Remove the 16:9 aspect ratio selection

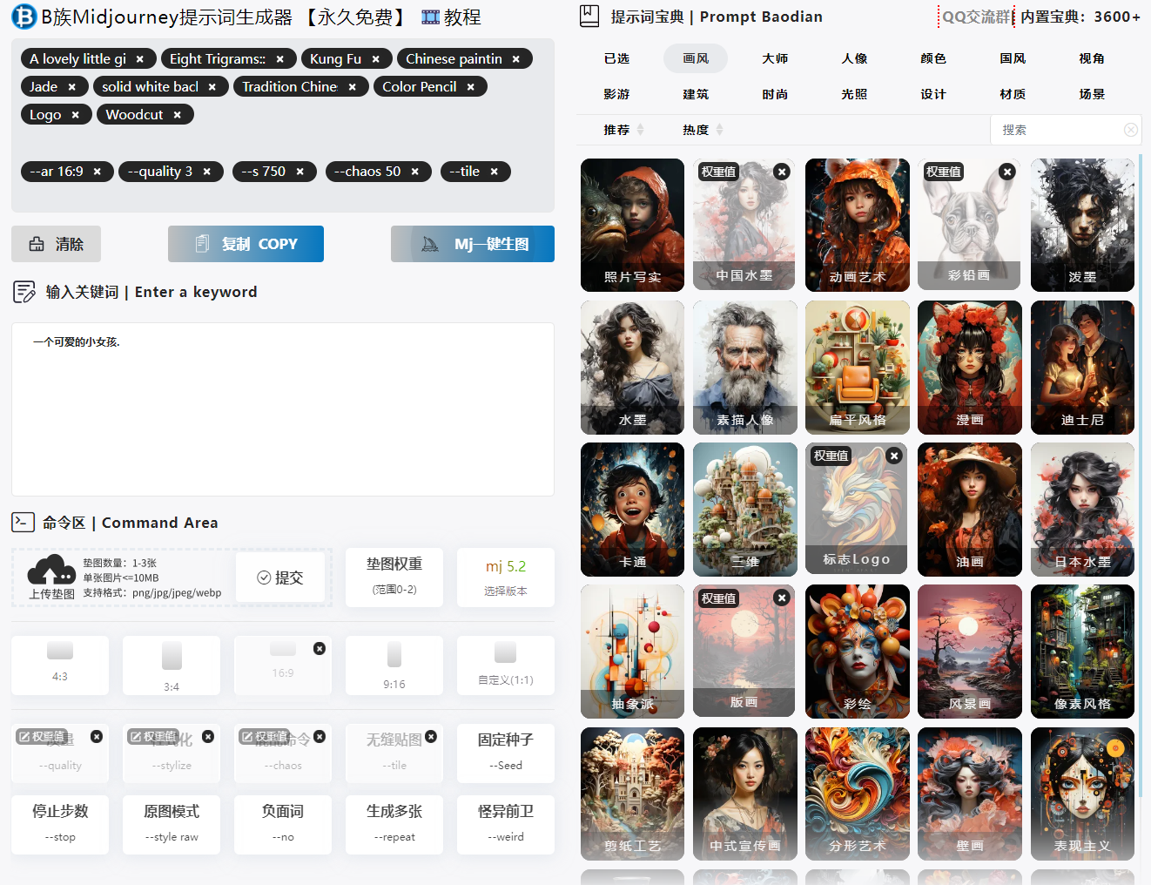[x=320, y=649]
